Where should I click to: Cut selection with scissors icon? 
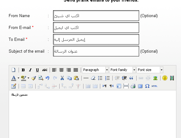coord(62,78)
